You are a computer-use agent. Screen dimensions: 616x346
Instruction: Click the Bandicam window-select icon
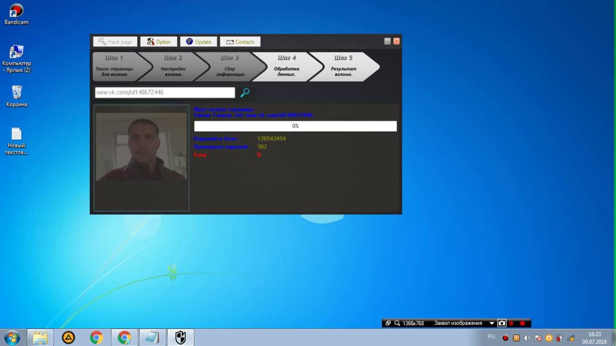pyautogui.click(x=388, y=323)
